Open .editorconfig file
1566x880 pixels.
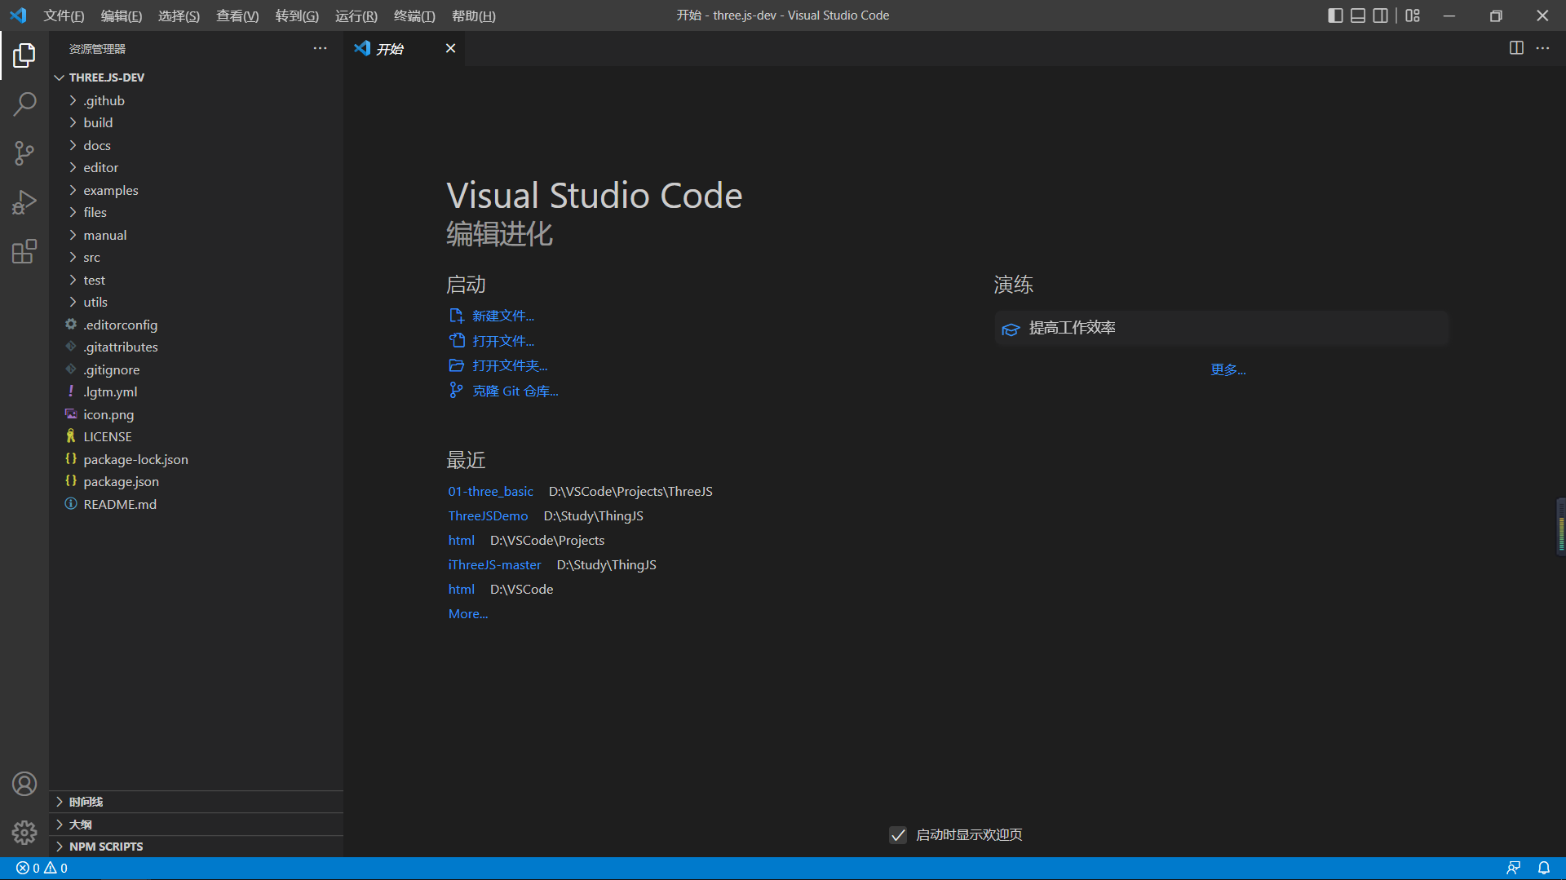(120, 325)
